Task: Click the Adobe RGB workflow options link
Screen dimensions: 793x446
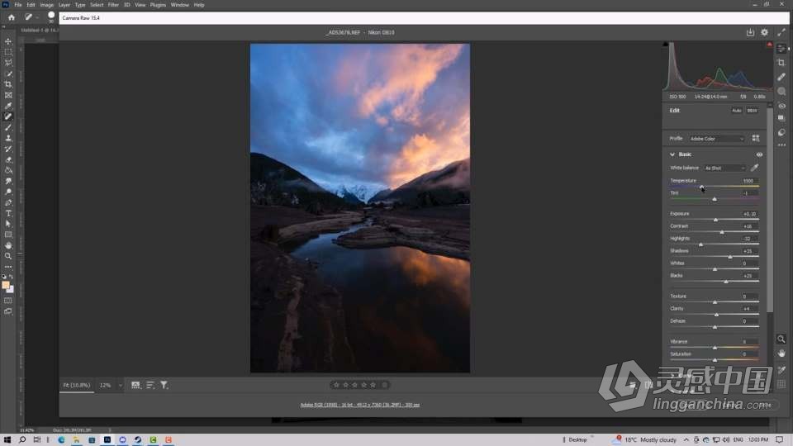Action: (359, 405)
